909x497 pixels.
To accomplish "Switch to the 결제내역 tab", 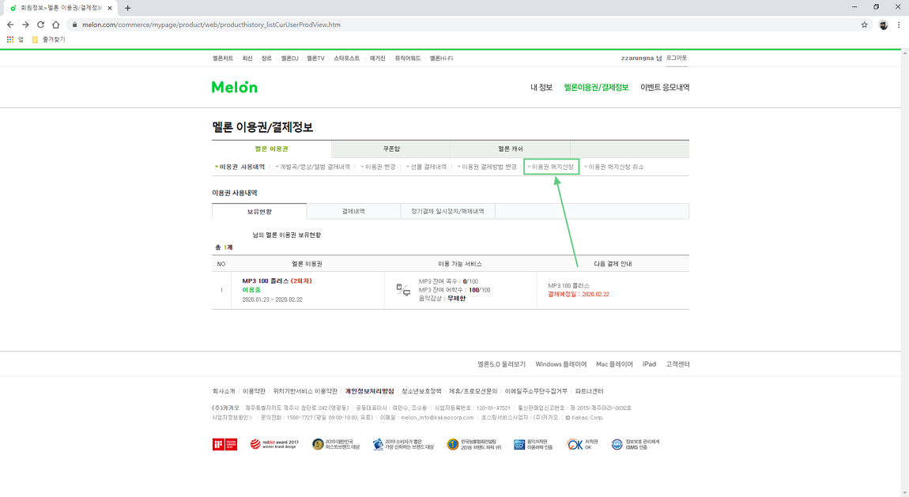I will tap(353, 212).
